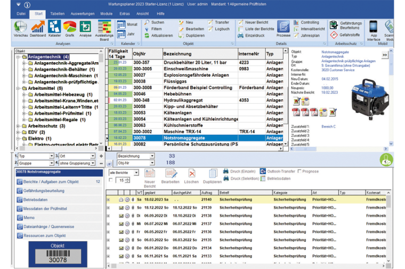Viewport: 405px width, 269px height.
Task: Open the Typ grouping dropdown
Action: click(51, 156)
